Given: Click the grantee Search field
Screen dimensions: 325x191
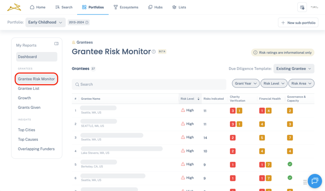Looking at the screenshot, I should pos(149,84).
